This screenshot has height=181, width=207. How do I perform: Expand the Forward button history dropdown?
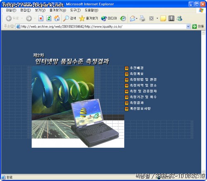point(35,18)
